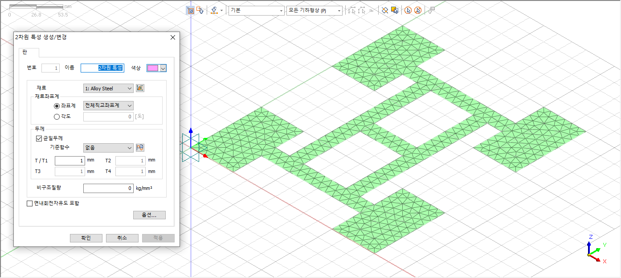Click the yellow square select icon
Screen dimensions: 621x278
[x=394, y=10]
